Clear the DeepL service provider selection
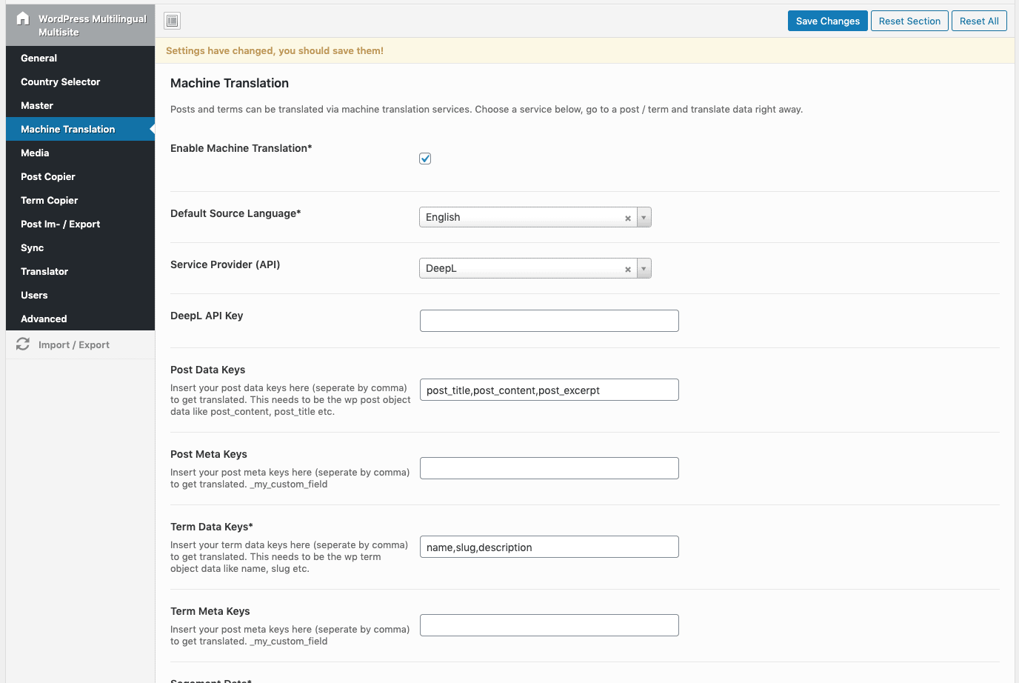Image resolution: width=1019 pixels, height=683 pixels. tap(627, 268)
